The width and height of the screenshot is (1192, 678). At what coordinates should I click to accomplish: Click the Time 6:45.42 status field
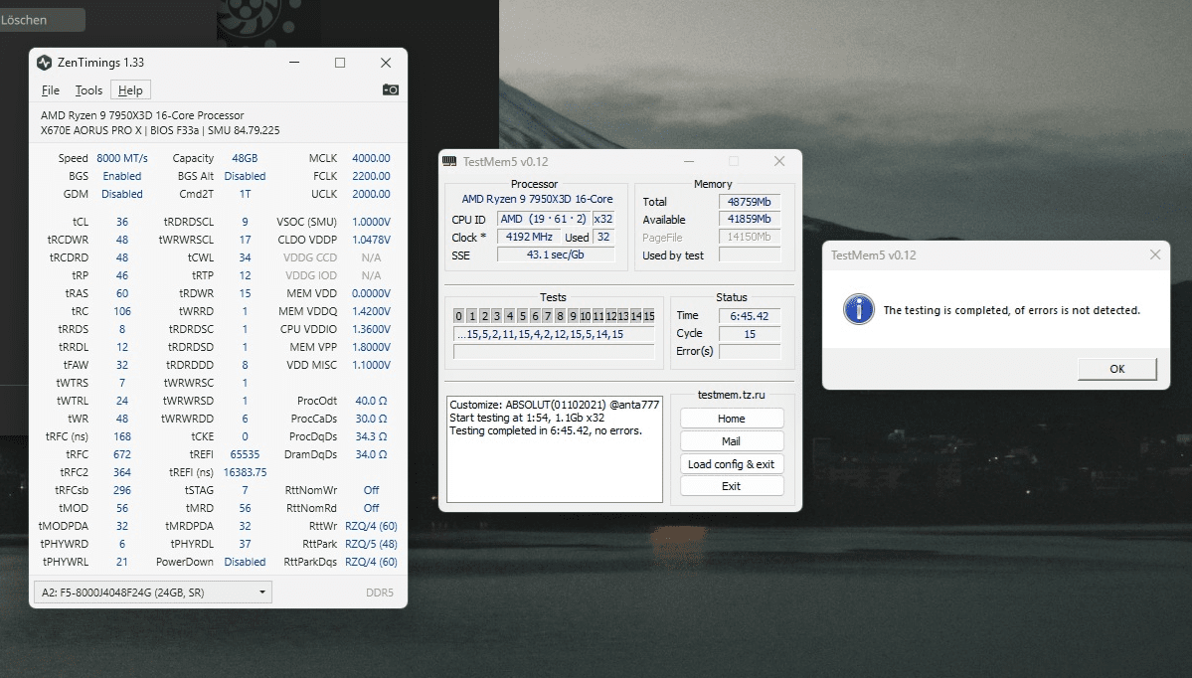(750, 315)
